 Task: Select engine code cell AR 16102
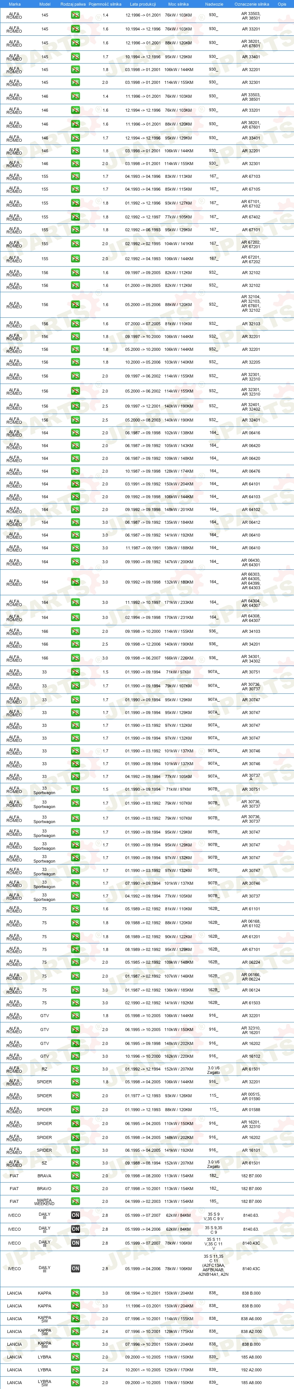pos(251,1056)
